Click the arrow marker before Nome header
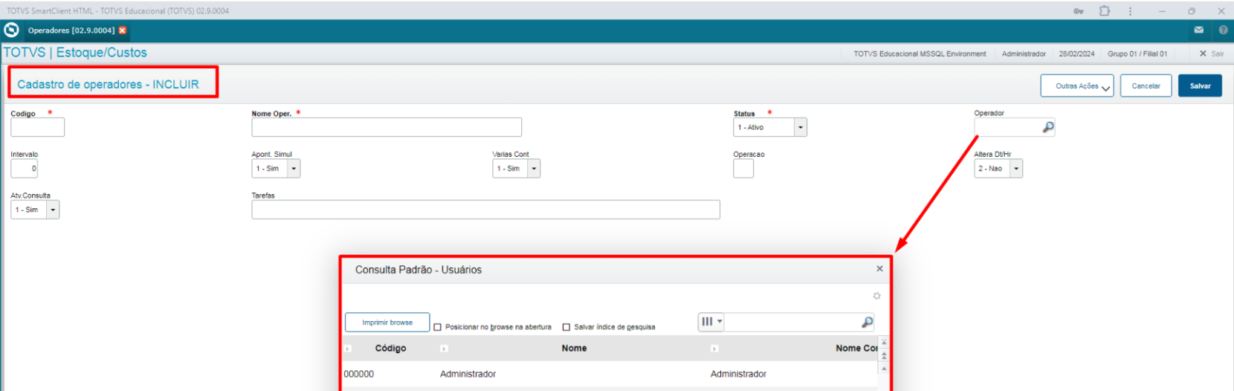The image size is (1234, 391). pos(444,348)
